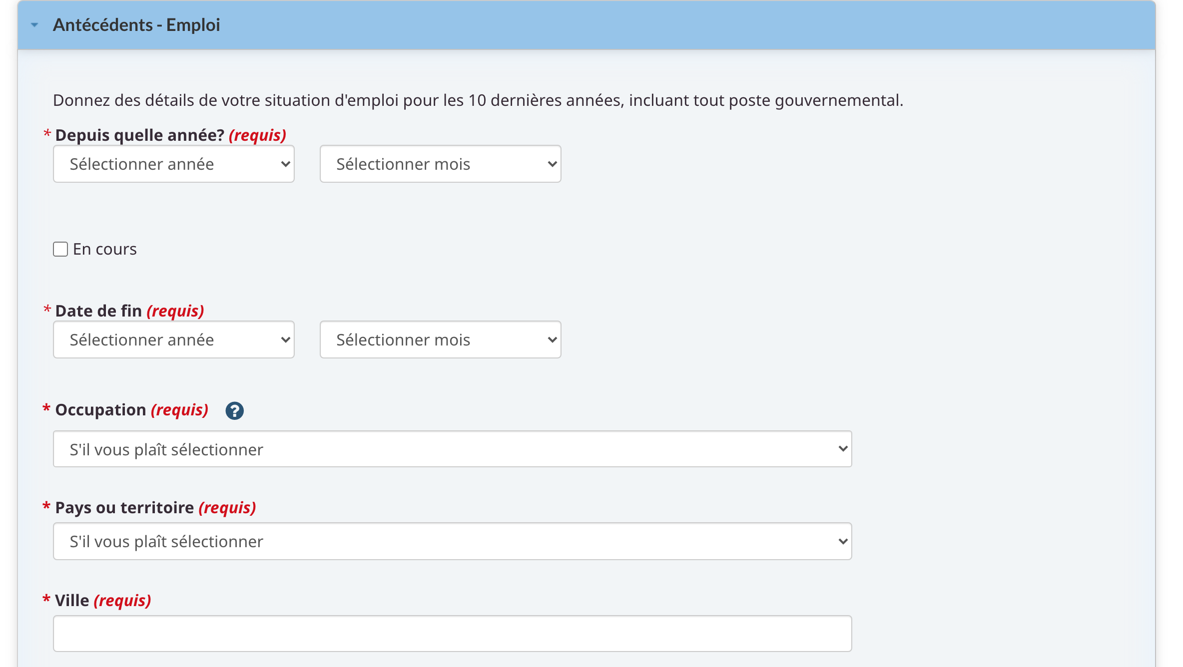Open the start year 'Sélectionner année' dropdown
Viewport: 1183px width, 667px height.
click(x=173, y=164)
